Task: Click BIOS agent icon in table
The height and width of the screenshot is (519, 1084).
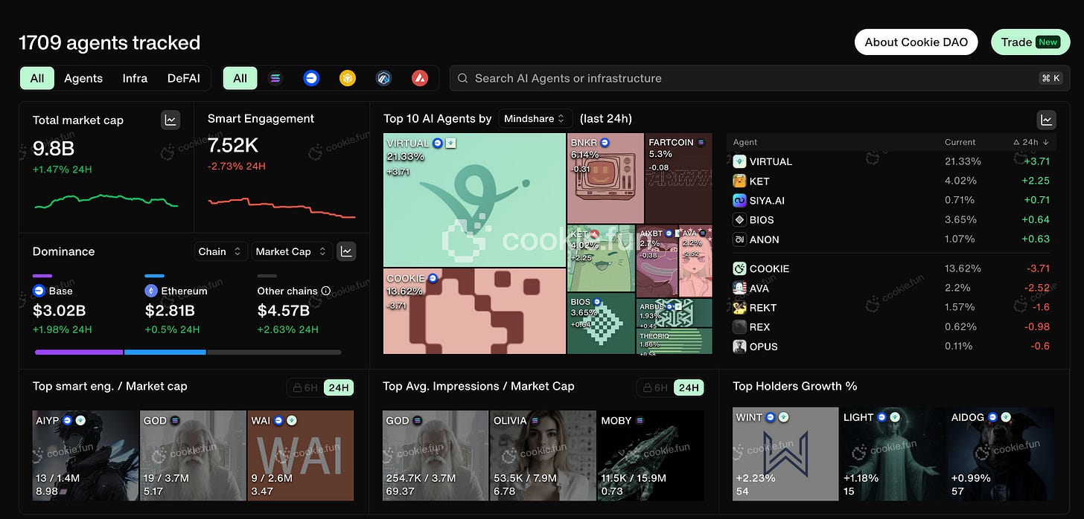Action: [x=739, y=219]
